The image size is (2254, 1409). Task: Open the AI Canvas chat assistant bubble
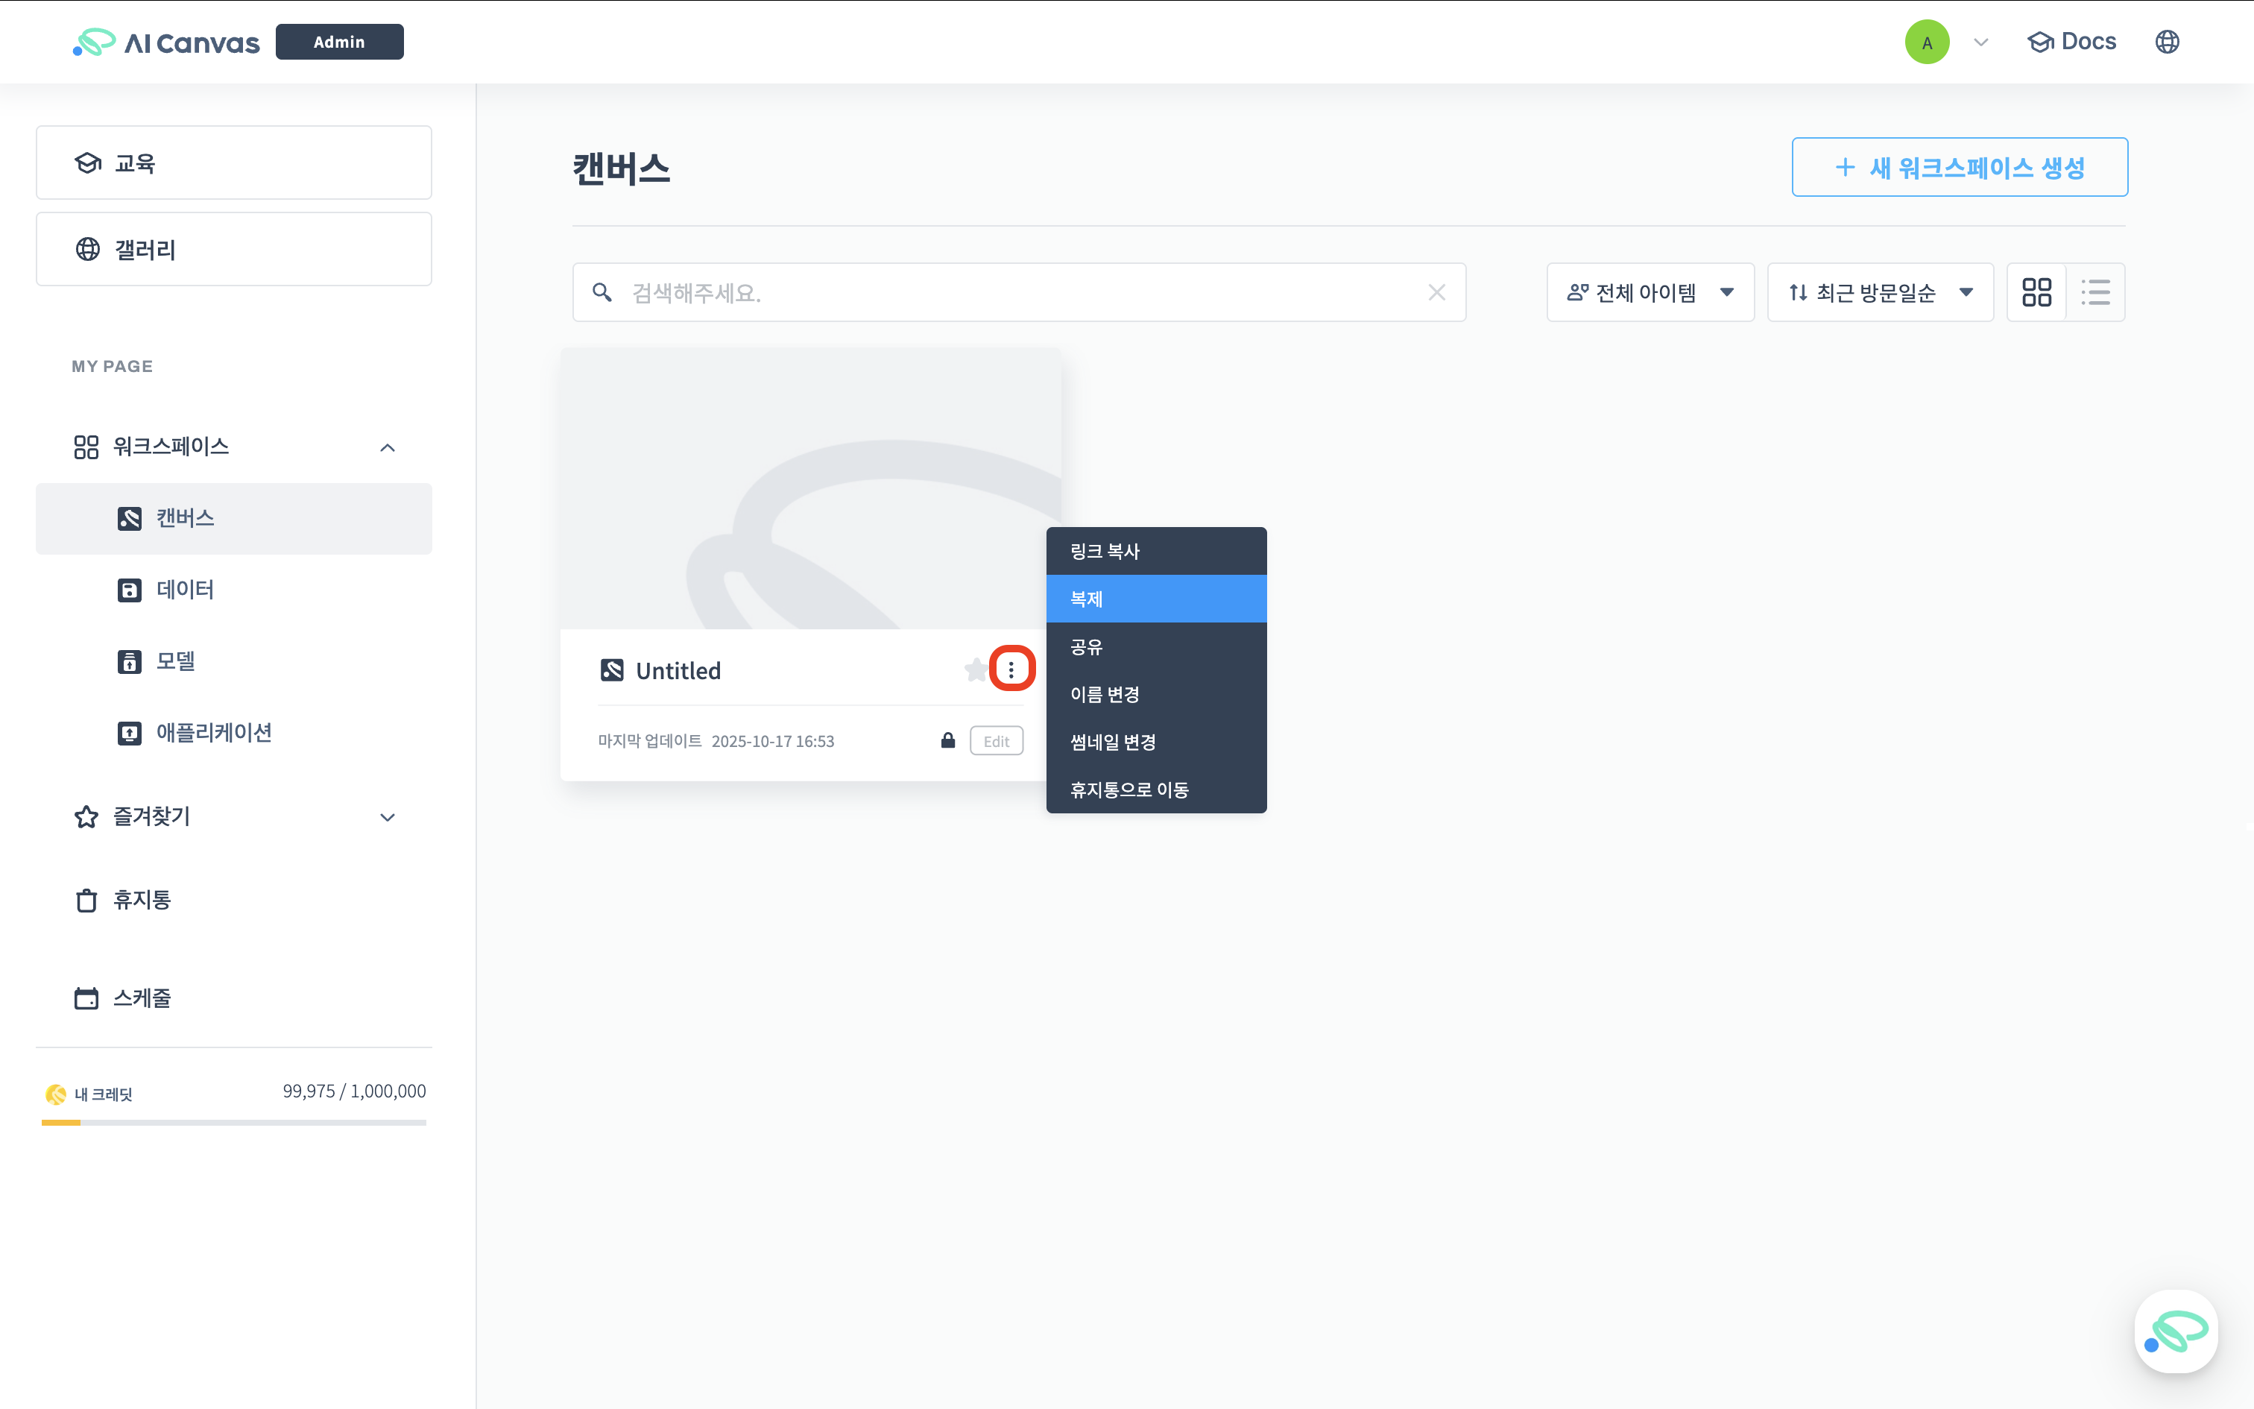[x=2176, y=1331]
